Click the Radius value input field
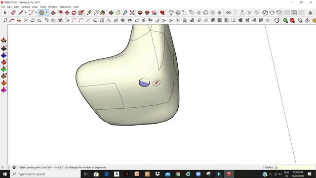The width and height of the screenshot is (316, 178). (x=294, y=167)
